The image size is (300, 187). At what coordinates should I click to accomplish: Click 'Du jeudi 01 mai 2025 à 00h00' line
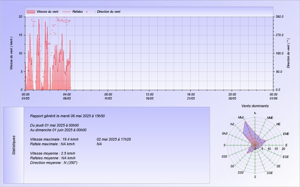tap(54, 125)
